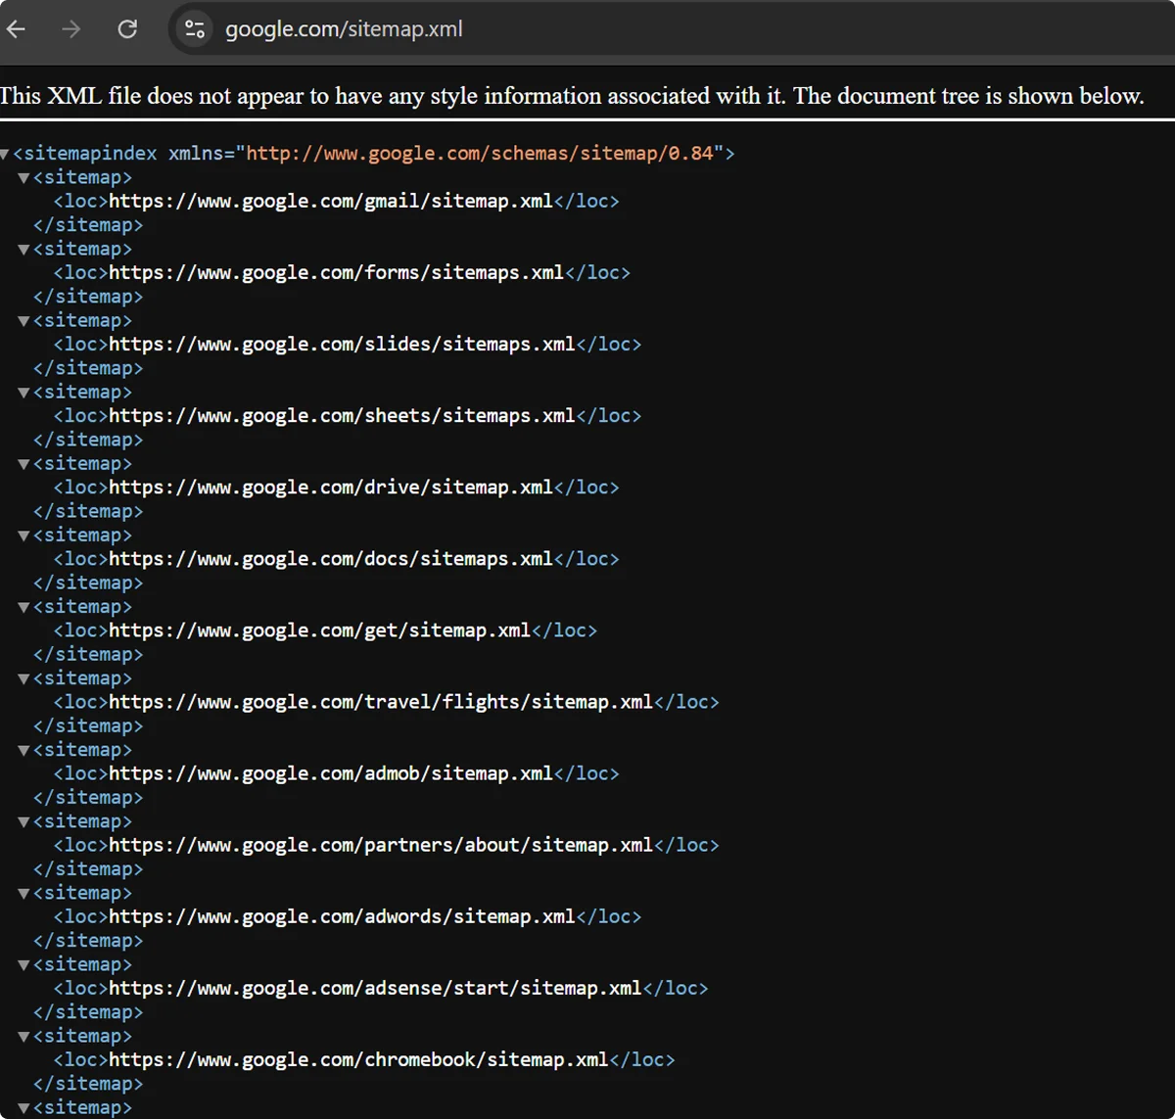This screenshot has height=1119, width=1175.
Task: Go back to the previous page
Action: (17, 29)
